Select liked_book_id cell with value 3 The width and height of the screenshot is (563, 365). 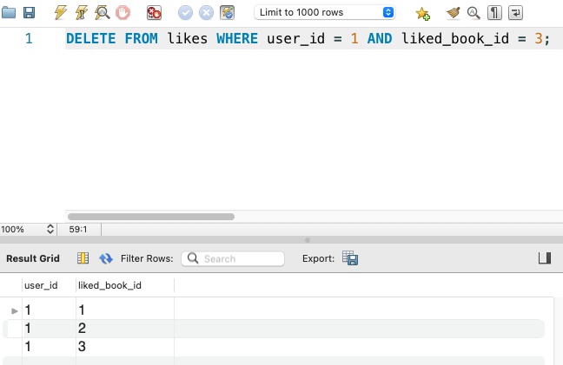pyautogui.click(x=125, y=347)
